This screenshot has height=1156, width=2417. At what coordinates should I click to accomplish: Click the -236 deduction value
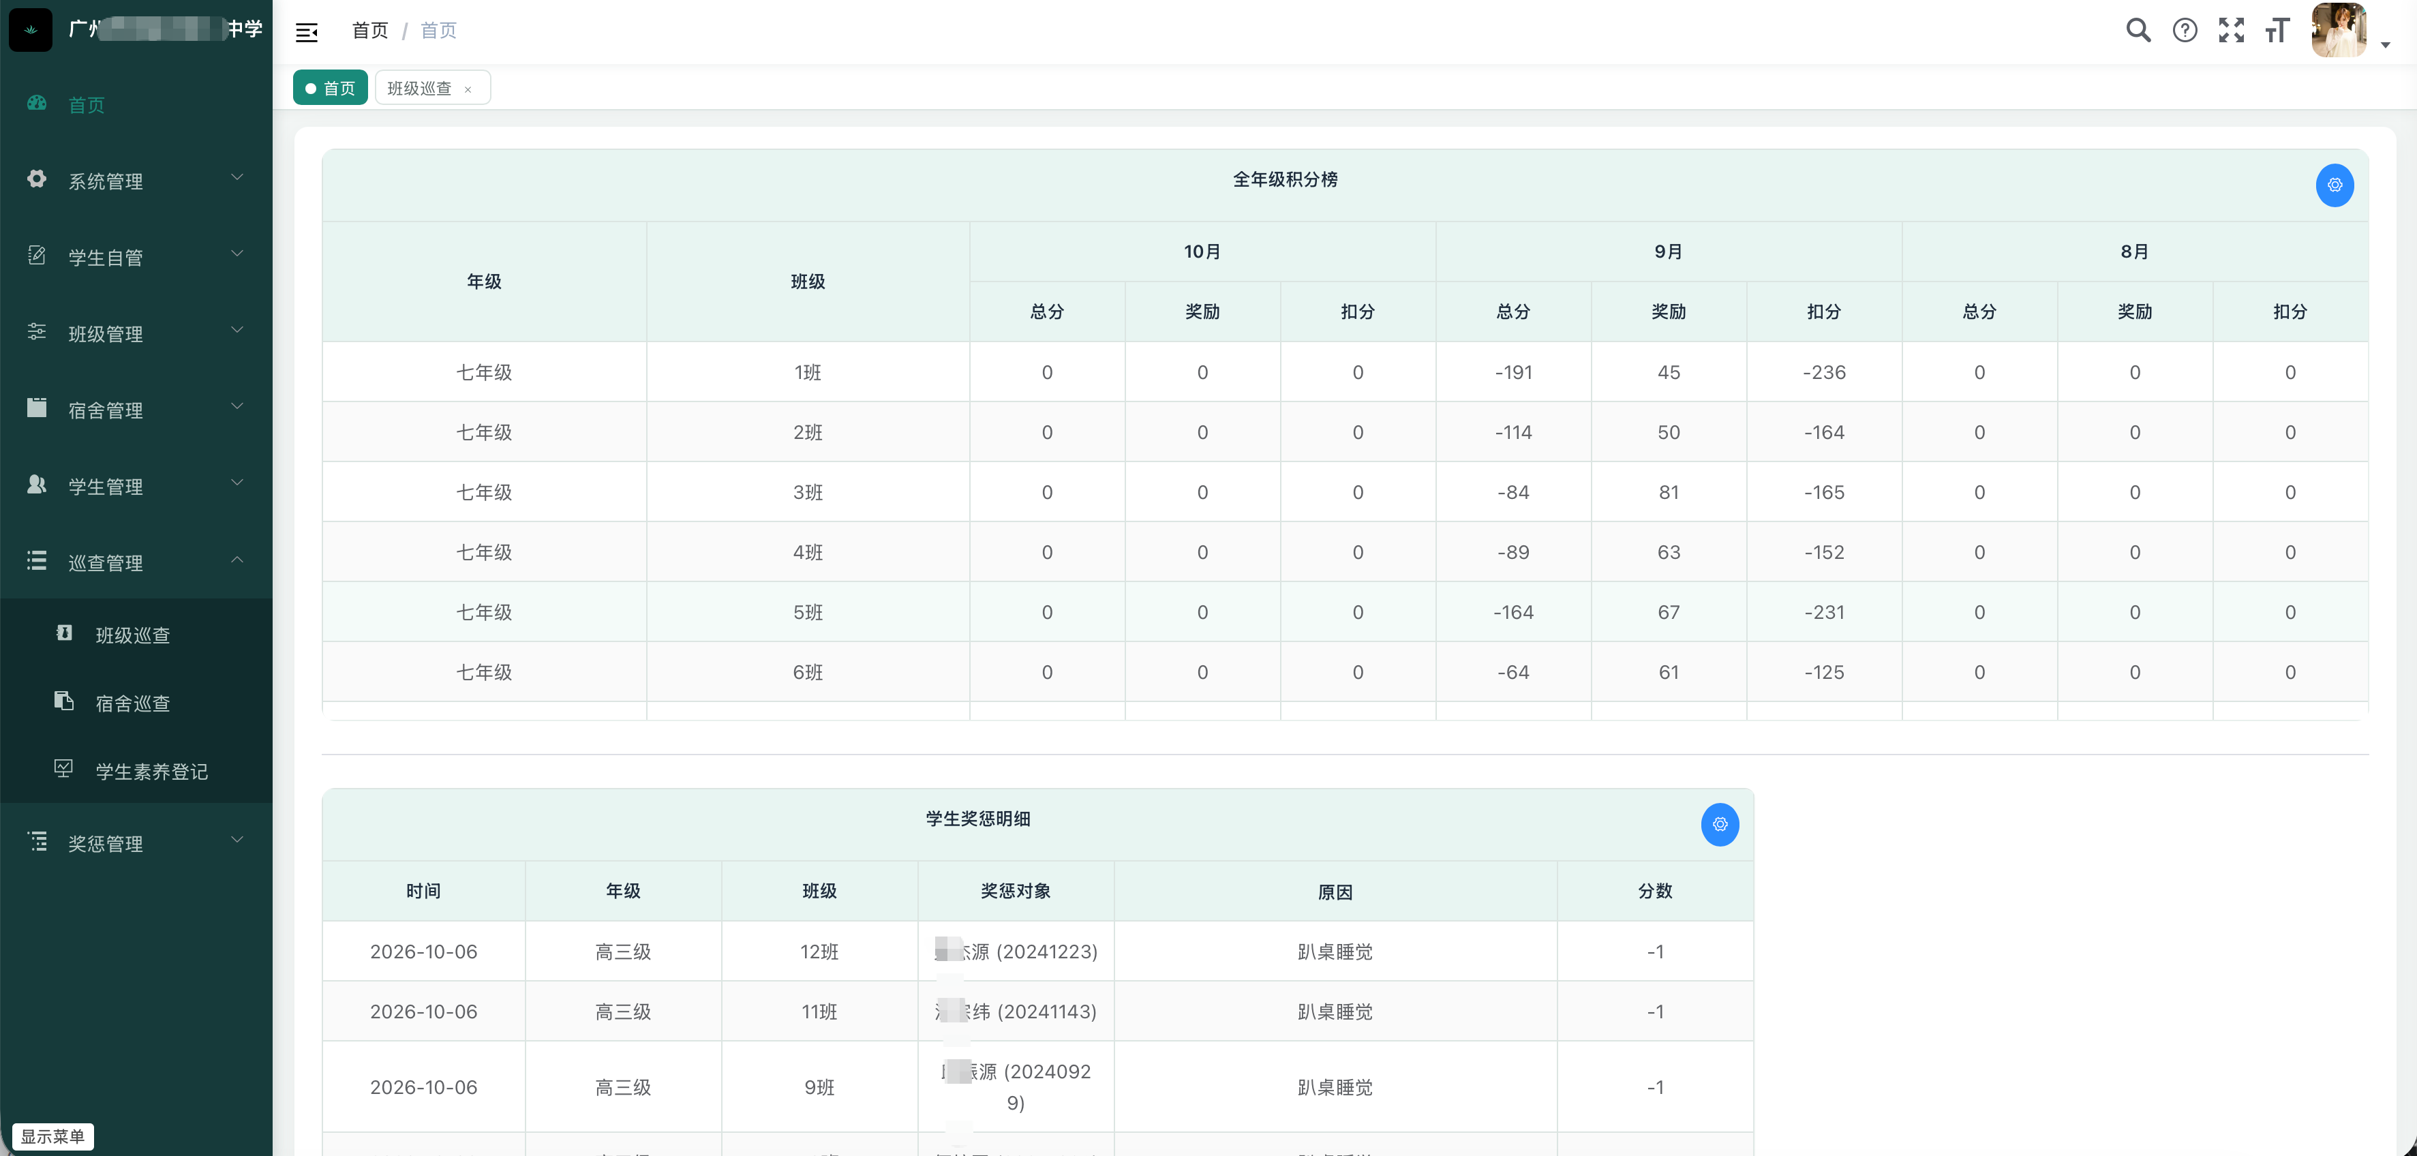(1824, 373)
